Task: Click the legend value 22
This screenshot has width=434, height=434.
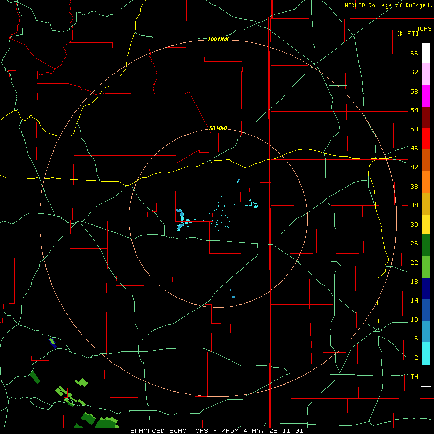Action: (414, 262)
